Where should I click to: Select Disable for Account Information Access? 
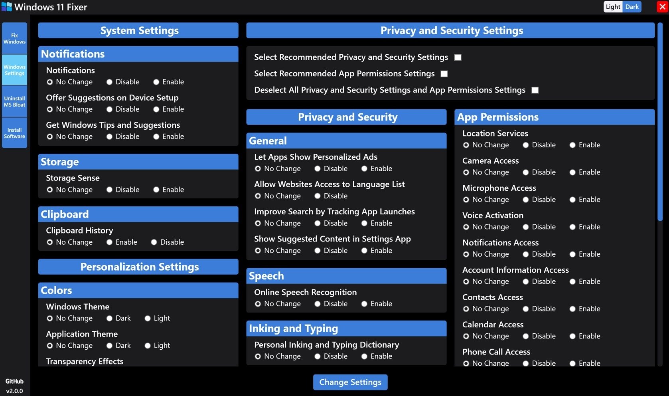pyautogui.click(x=526, y=282)
